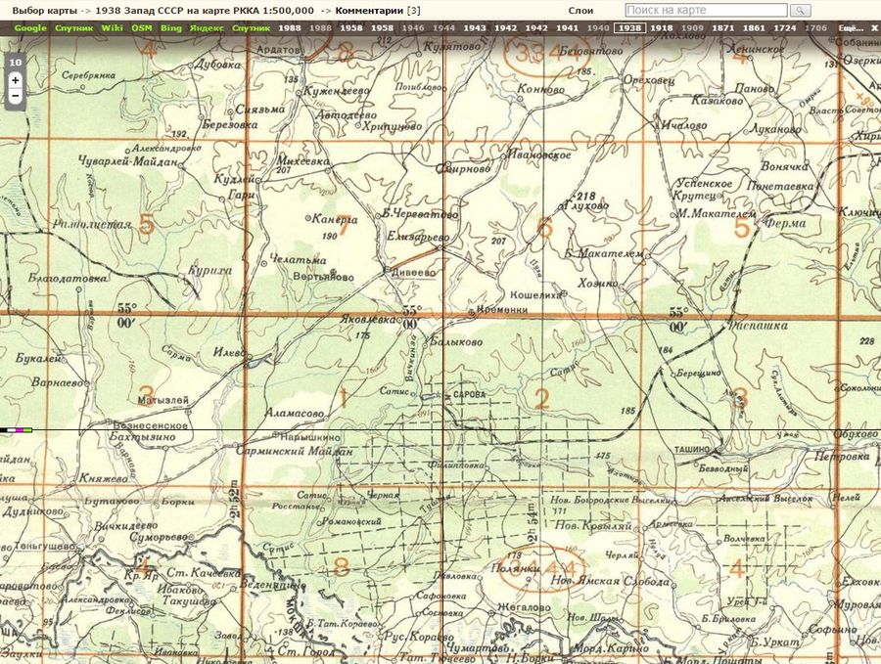The height and width of the screenshot is (664, 881).
Task: Pick the green line color swatch
Action: point(28,429)
